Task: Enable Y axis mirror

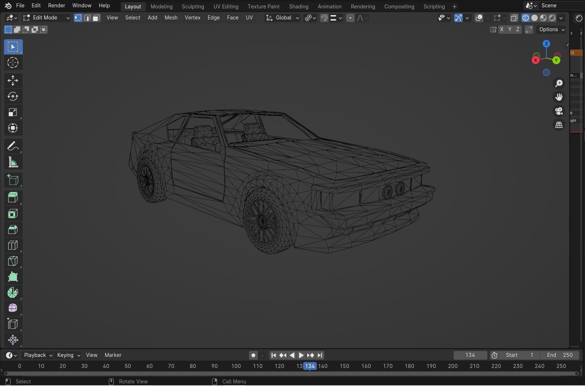Action: tap(510, 30)
